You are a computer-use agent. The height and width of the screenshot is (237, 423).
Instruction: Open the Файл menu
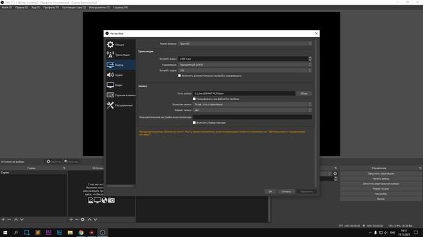(x=7, y=7)
